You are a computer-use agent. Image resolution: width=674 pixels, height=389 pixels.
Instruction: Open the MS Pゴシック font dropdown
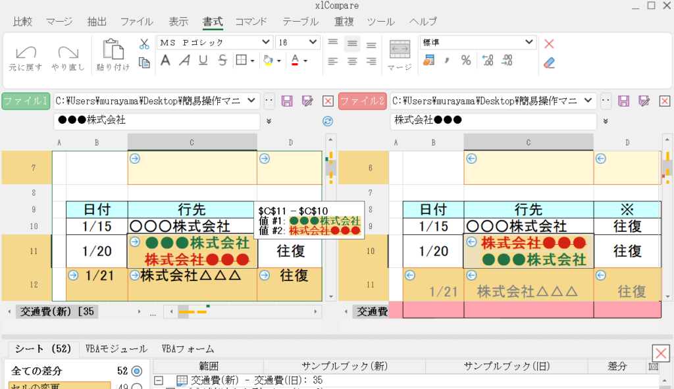pos(266,42)
